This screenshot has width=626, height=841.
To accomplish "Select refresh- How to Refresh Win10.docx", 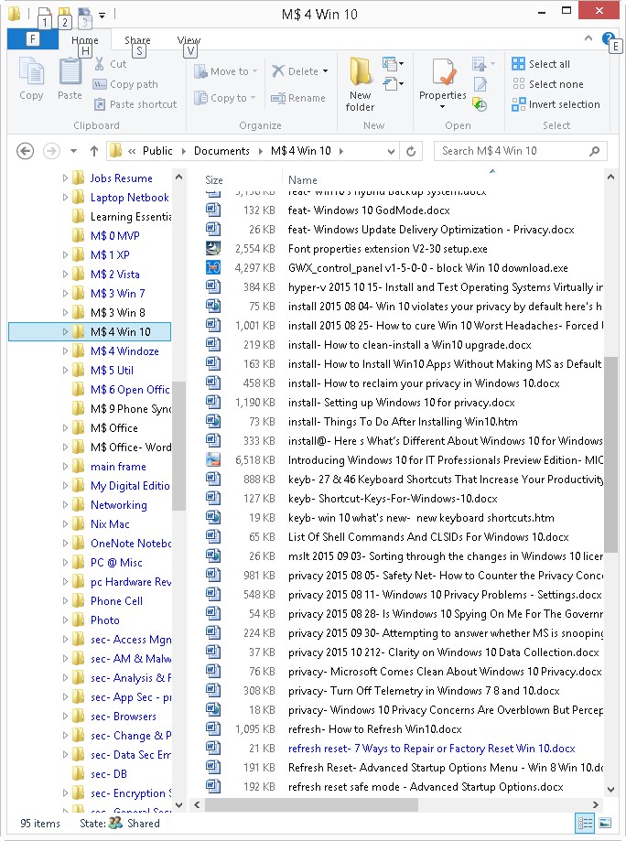I will pyautogui.click(x=375, y=729).
